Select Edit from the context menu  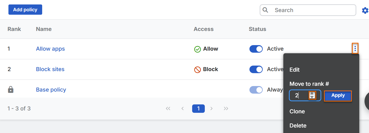coord(294,70)
